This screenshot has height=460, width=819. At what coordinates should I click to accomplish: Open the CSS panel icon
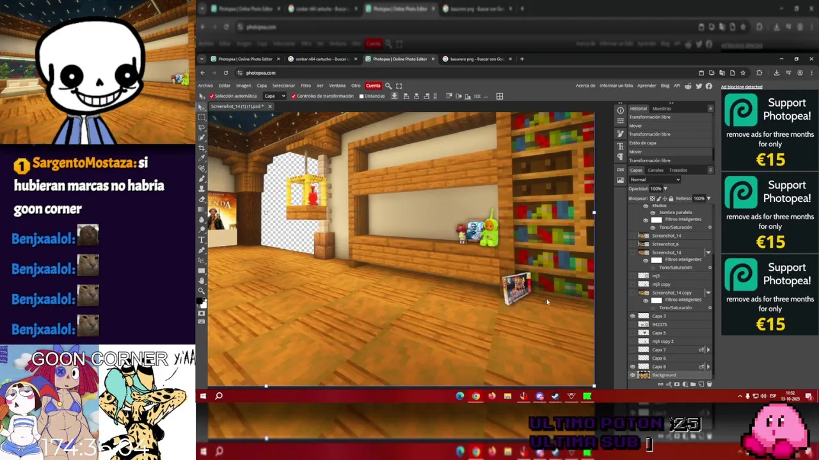(x=620, y=169)
